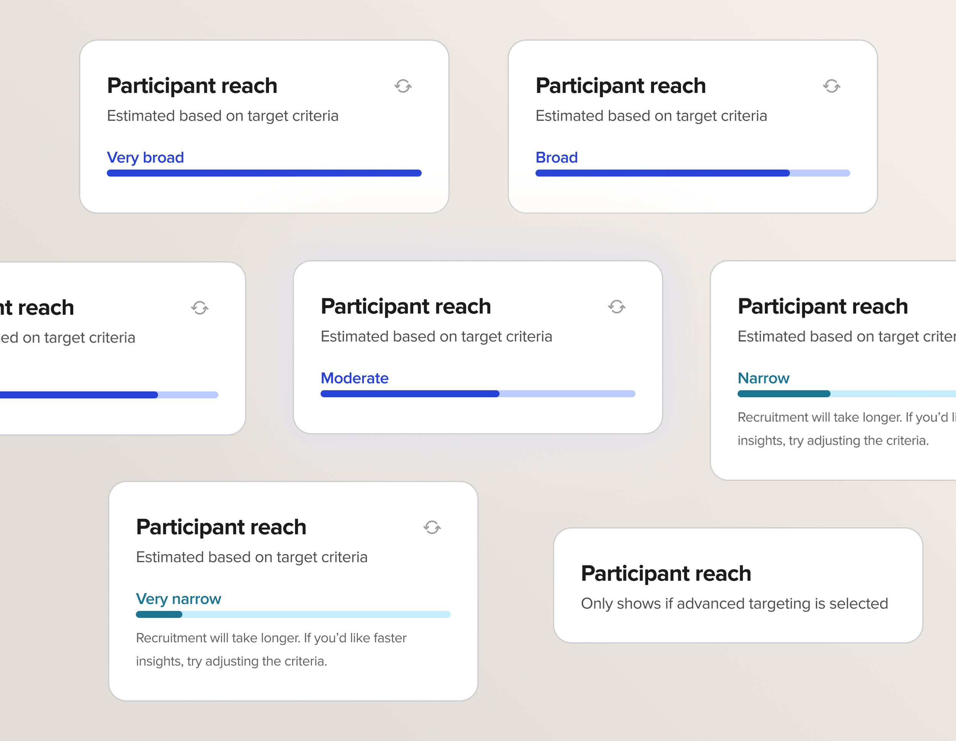Viewport: 956px width, 741px height.
Task: Select the Moderate reach label
Action: tap(354, 378)
